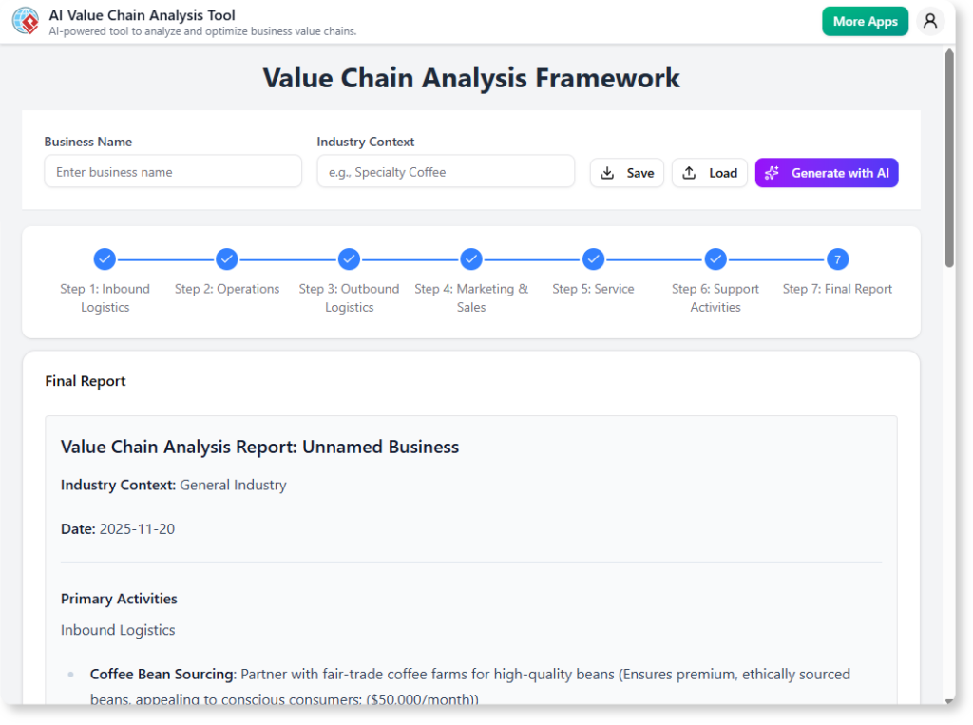Click inside the Business Name field
Screen dimensions: 973x725
pyautogui.click(x=172, y=172)
